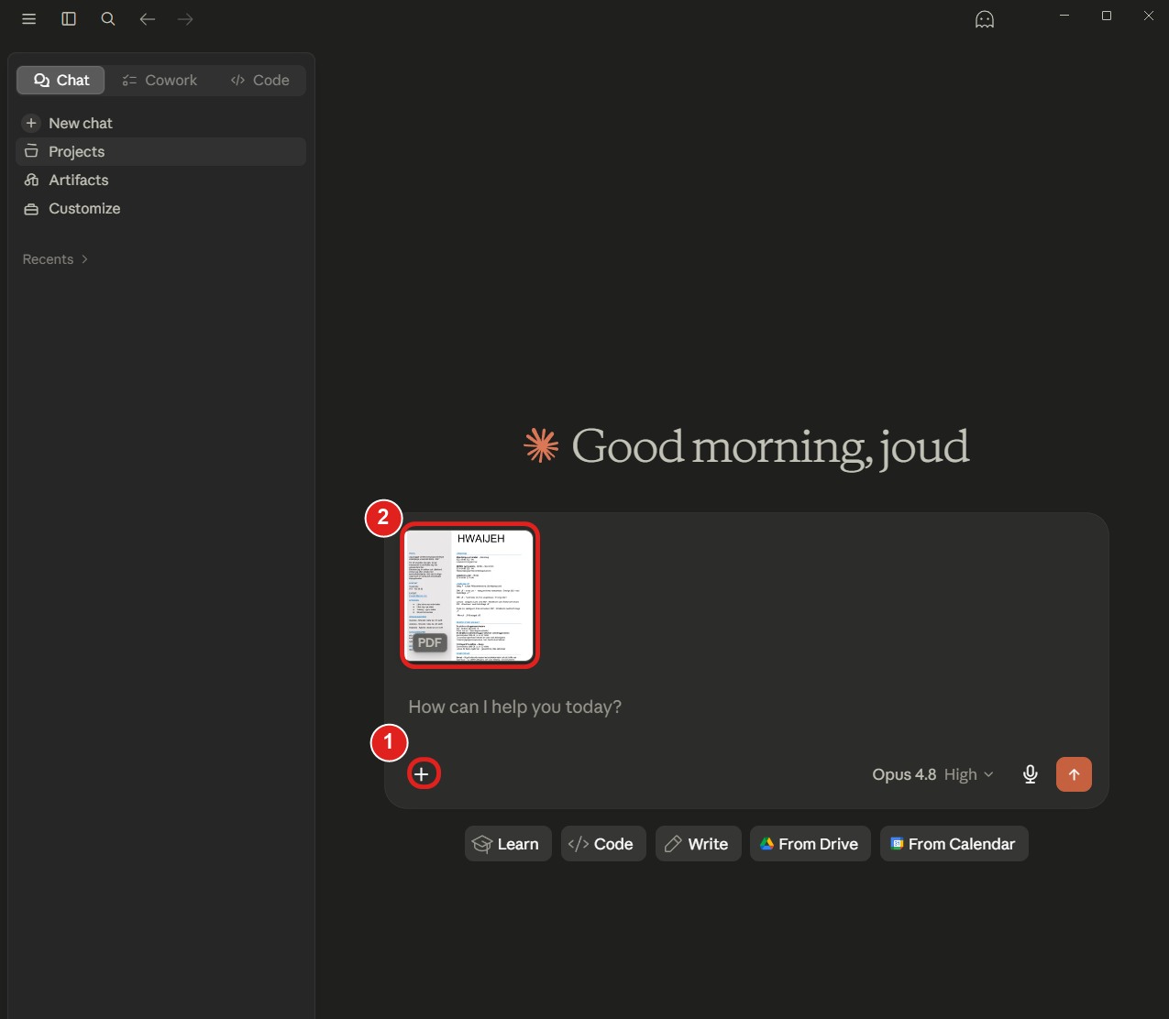Switch to the Code tab
This screenshot has height=1019, width=1169.
pos(260,80)
